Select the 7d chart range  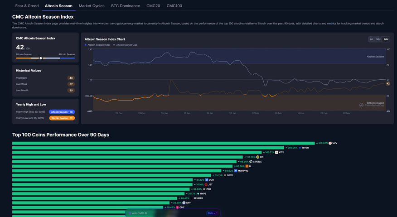point(371,39)
